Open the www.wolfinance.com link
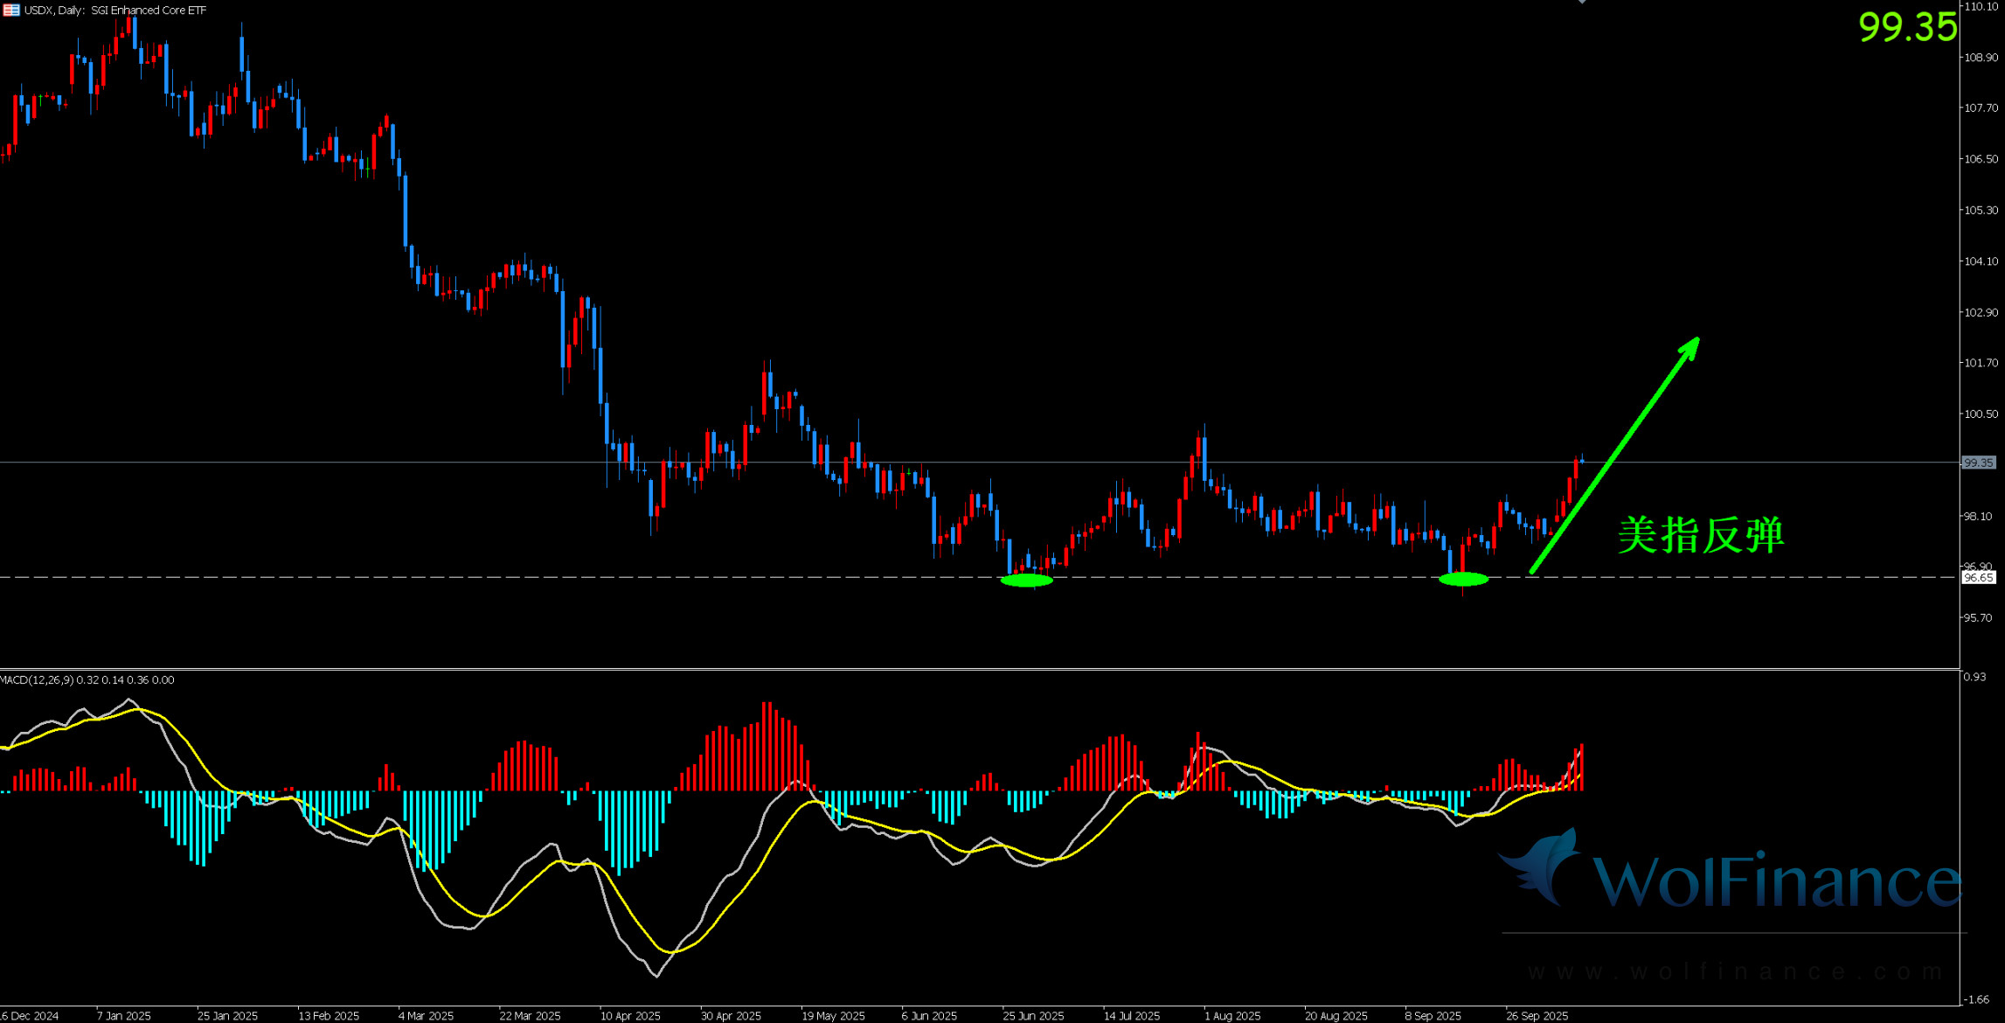This screenshot has height=1023, width=2005. [x=1735, y=971]
